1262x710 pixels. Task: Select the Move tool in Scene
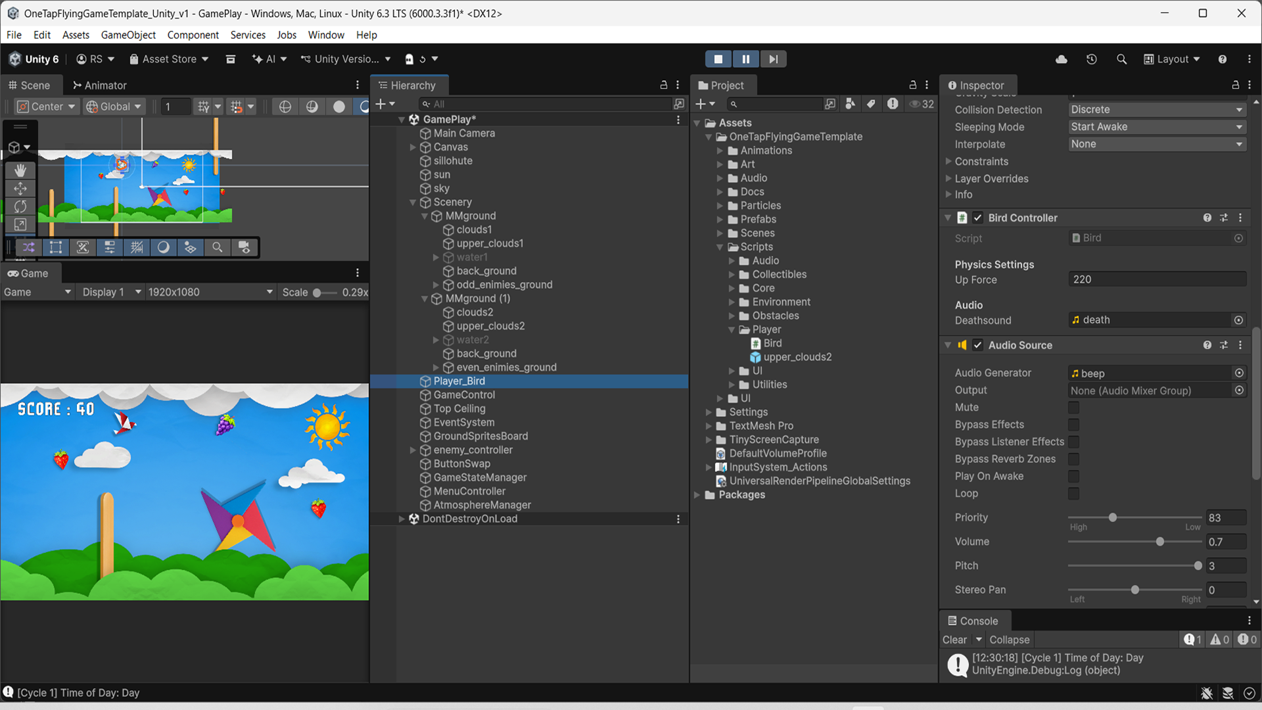(20, 189)
